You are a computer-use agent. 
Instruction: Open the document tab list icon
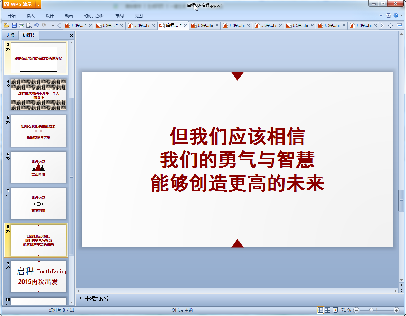pos(400,25)
